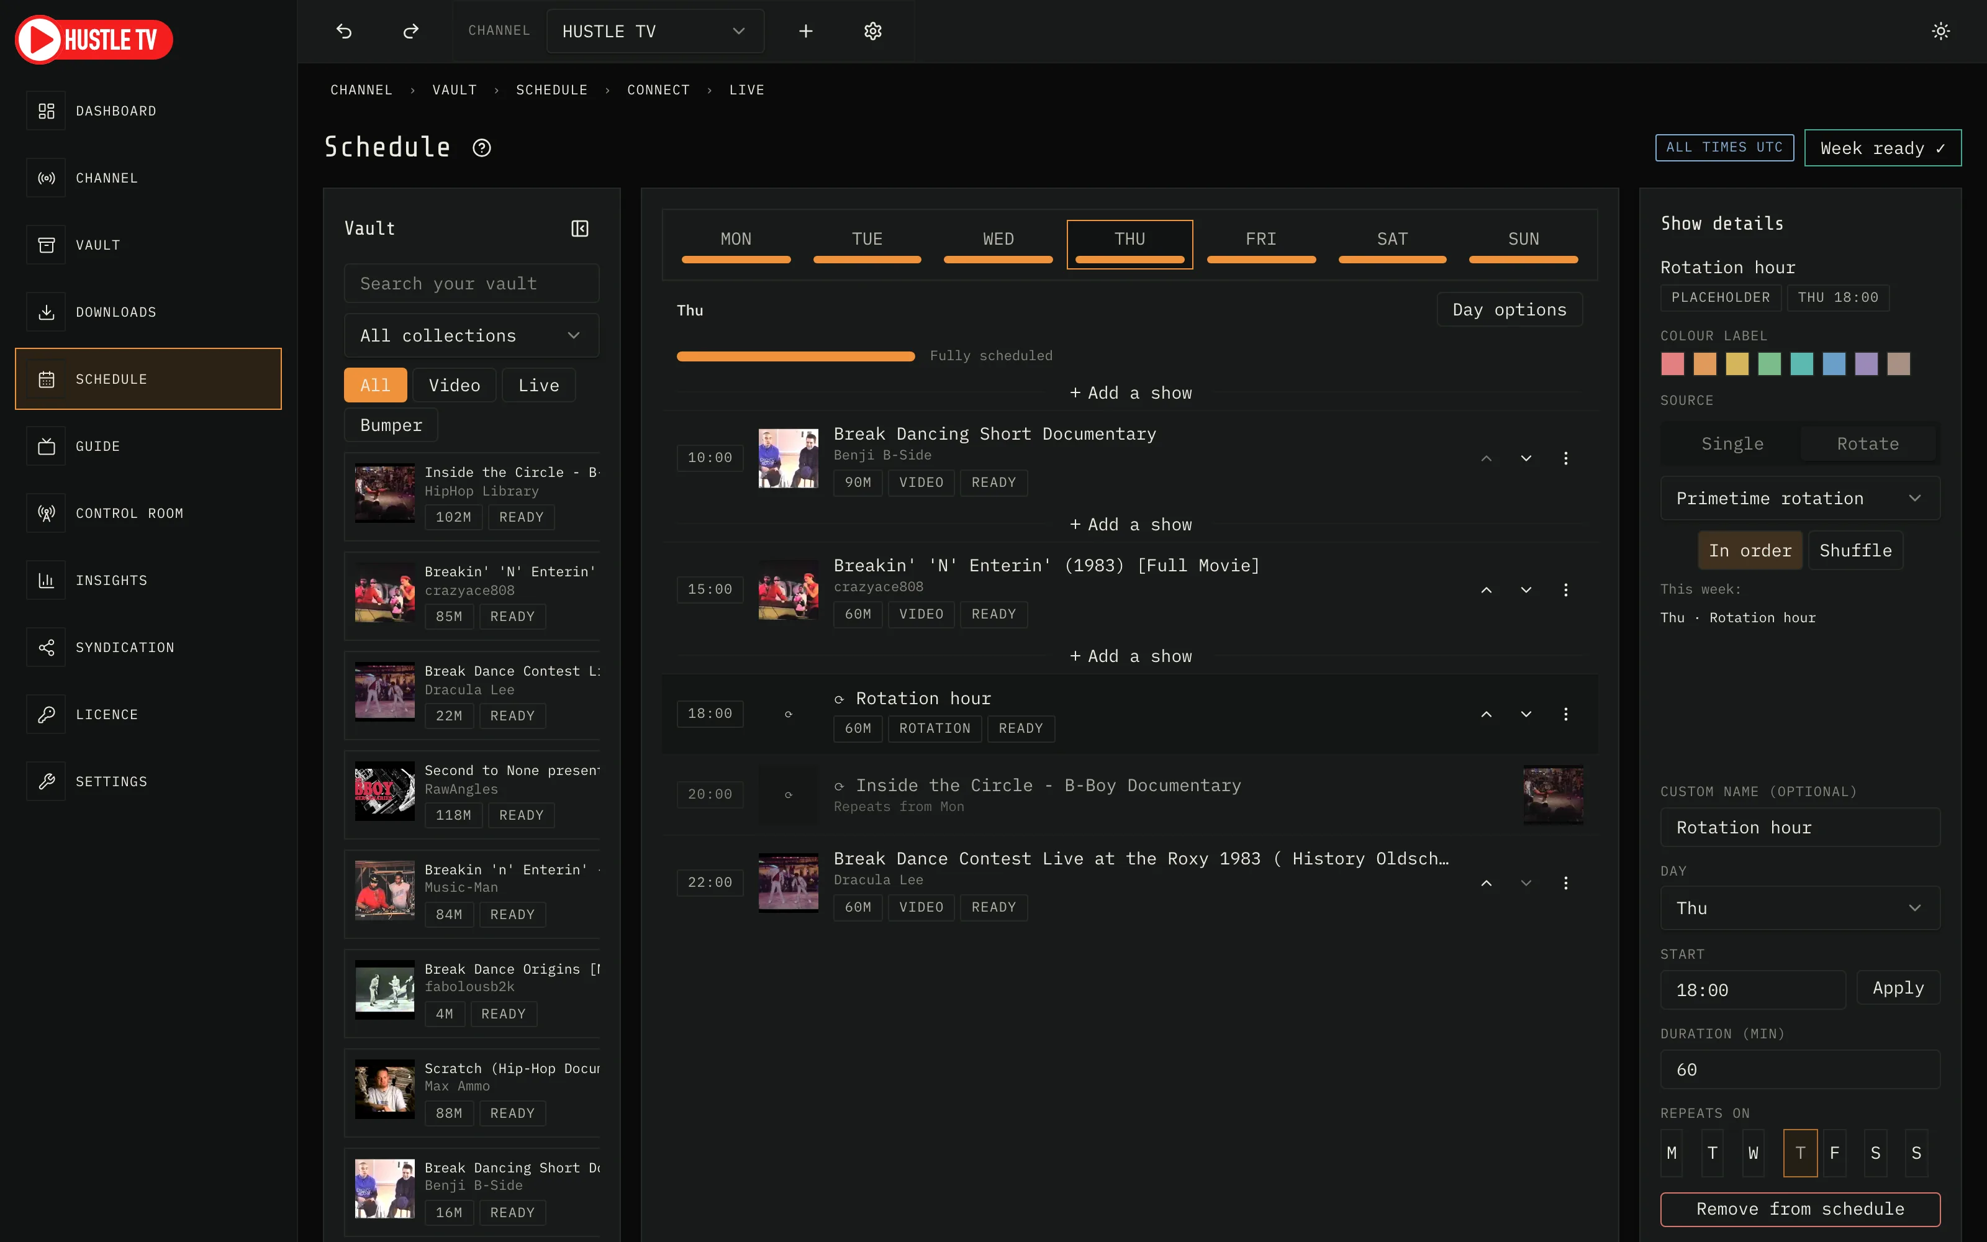Toggle light theme sun icon

1941,31
